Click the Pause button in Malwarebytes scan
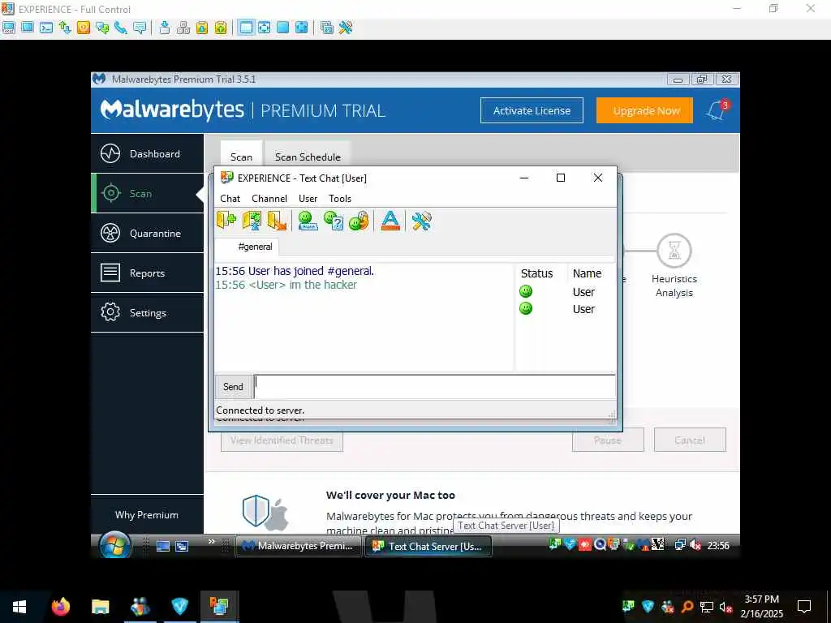The height and width of the screenshot is (623, 831). (608, 440)
